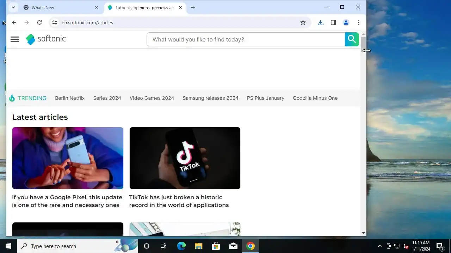Open the Chrome profile icon

(x=346, y=22)
